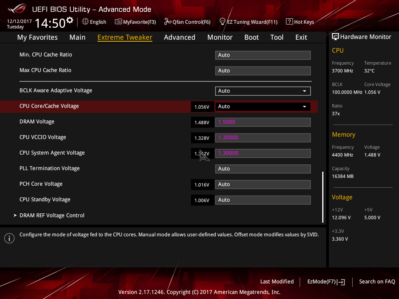This screenshot has width=399, height=299.
Task: Open the clock settings gear icon
Action: [x=70, y=20]
